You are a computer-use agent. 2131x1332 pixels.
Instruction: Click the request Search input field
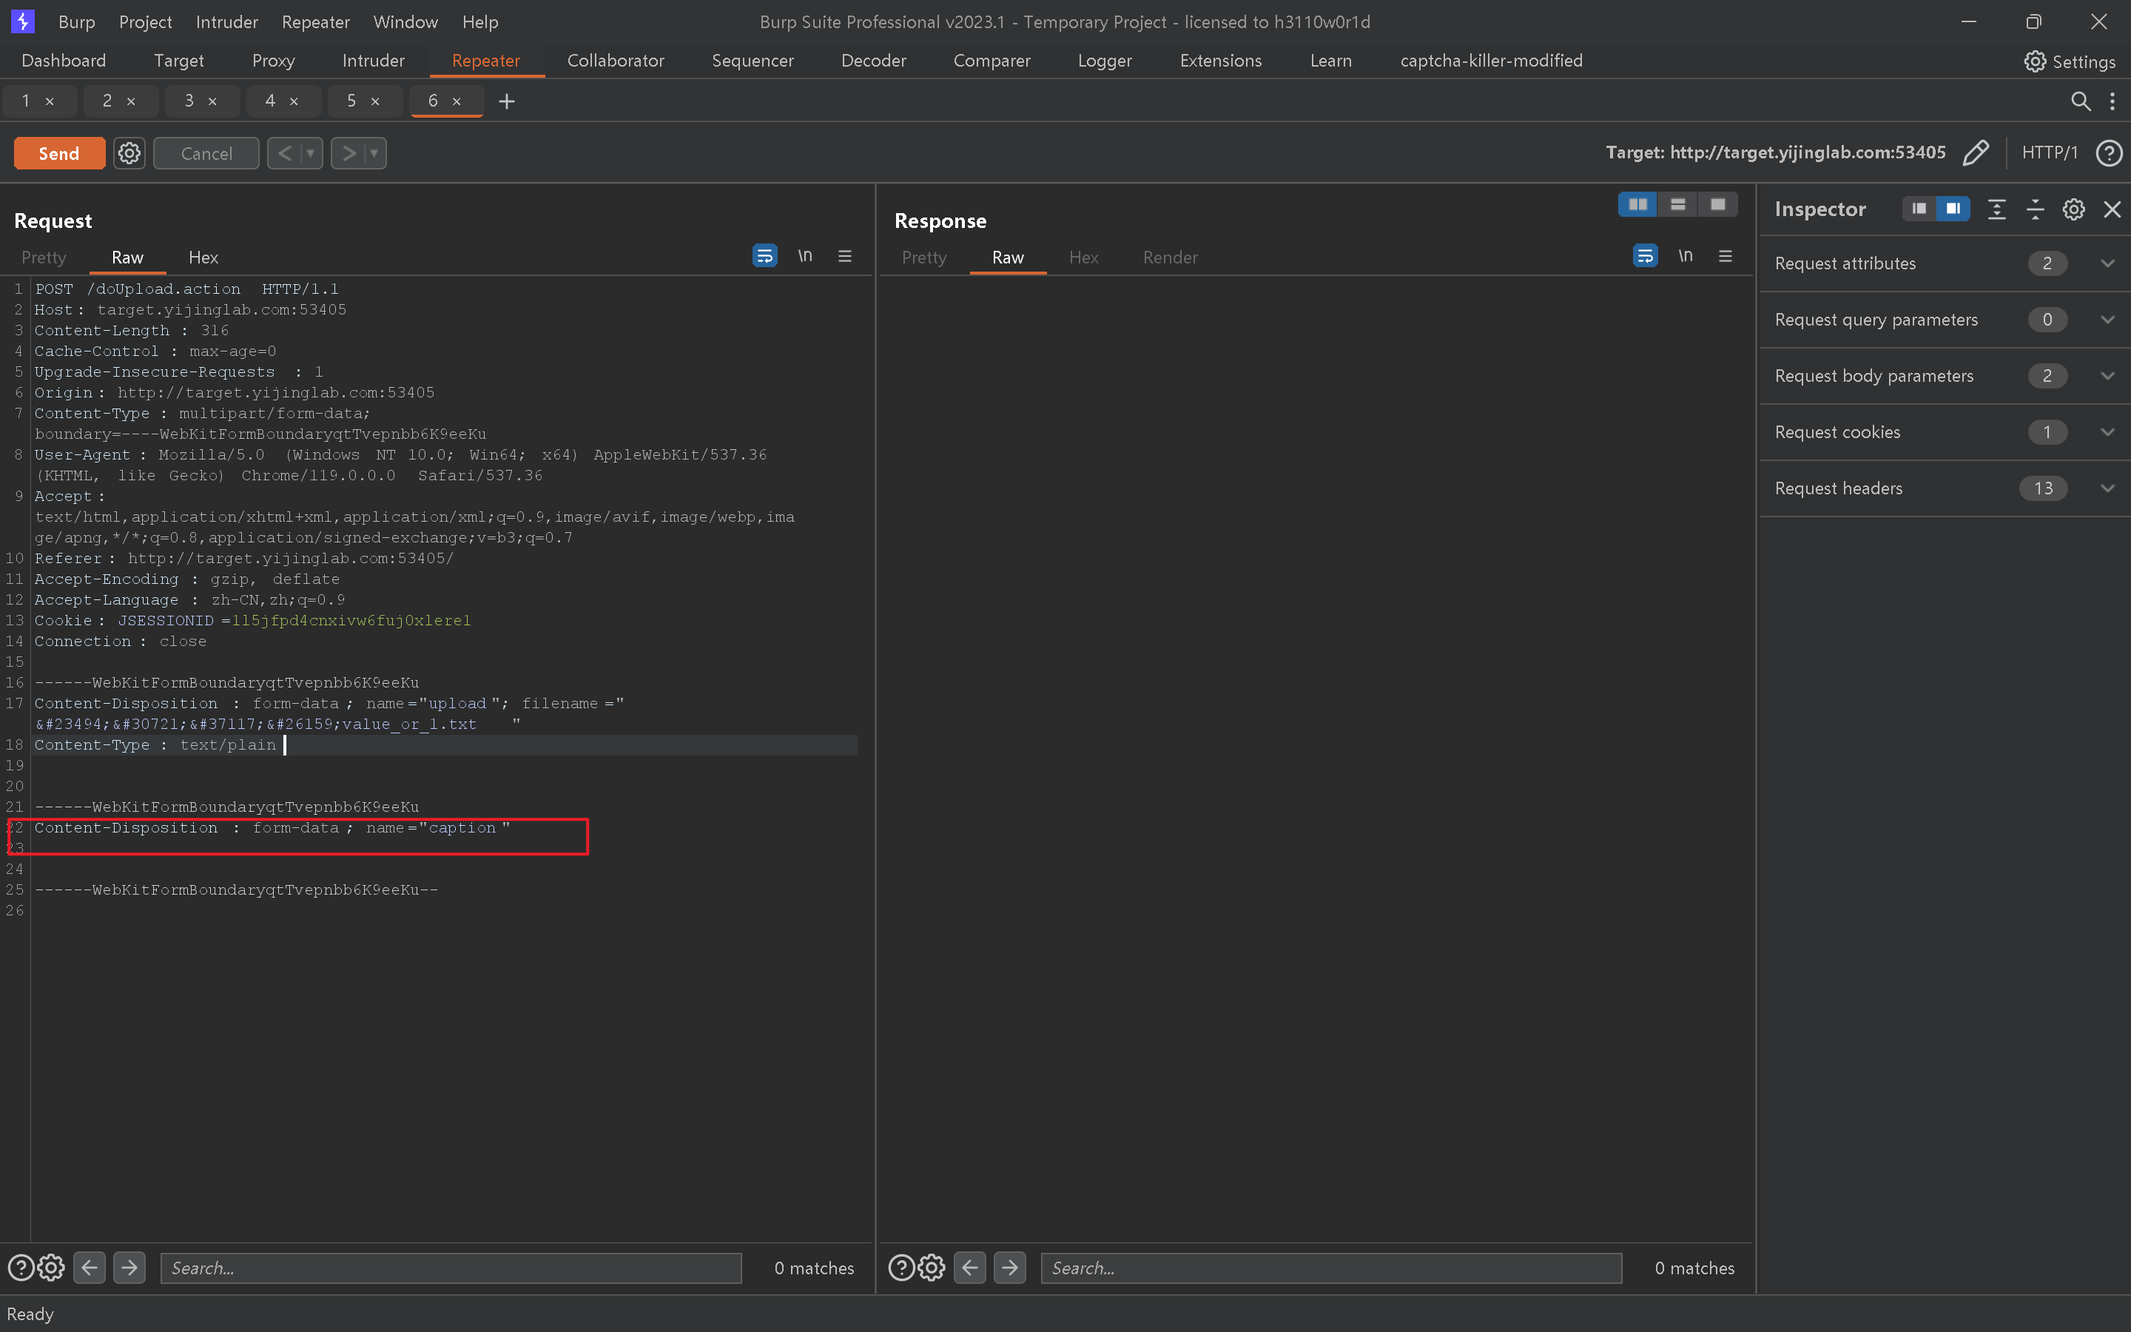(x=450, y=1268)
